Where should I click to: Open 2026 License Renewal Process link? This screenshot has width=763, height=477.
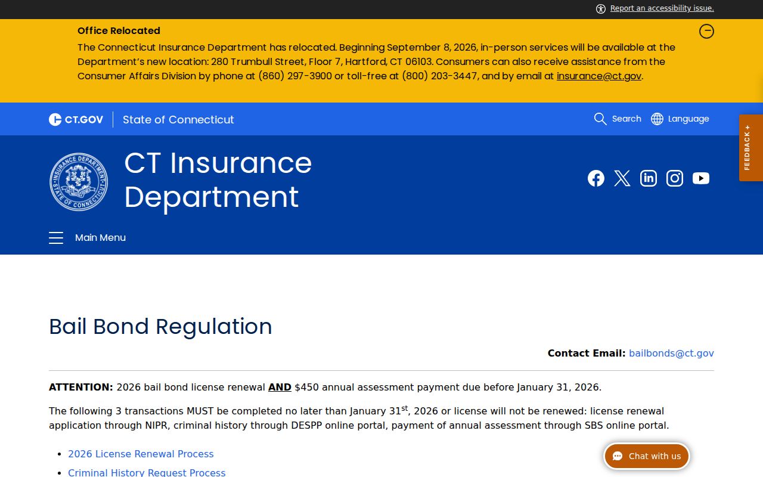(141, 454)
